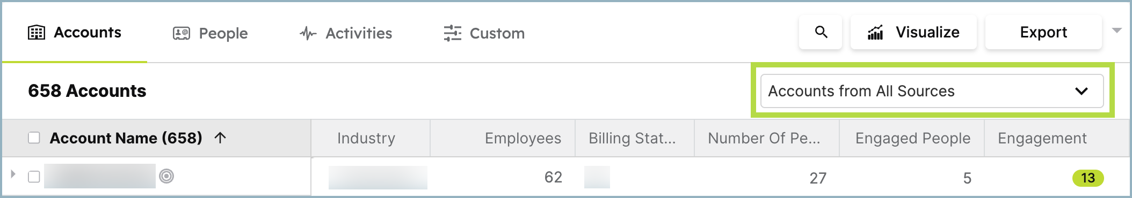Click the Activities pulse icon
Image resolution: width=1132 pixels, height=198 pixels.
[308, 33]
